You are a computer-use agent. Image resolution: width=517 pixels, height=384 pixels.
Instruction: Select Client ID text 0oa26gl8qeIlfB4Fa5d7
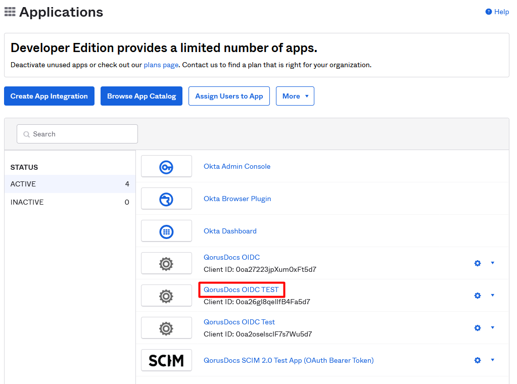(273, 302)
